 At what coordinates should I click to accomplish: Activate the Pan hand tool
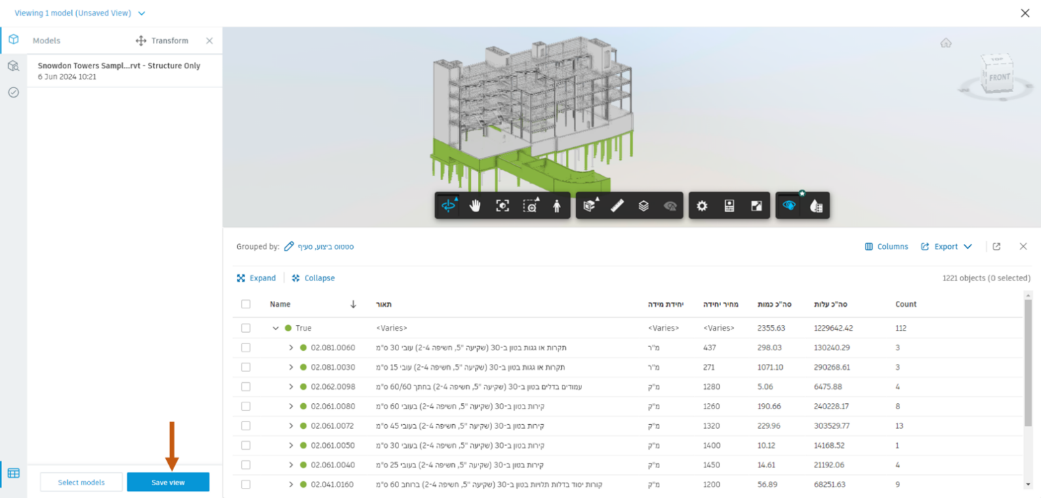475,206
